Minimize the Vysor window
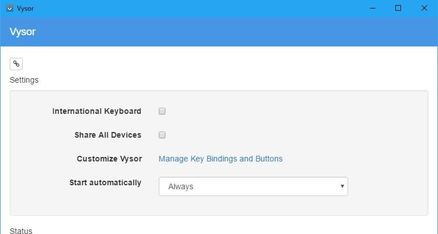The width and height of the screenshot is (438, 234). (373, 8)
